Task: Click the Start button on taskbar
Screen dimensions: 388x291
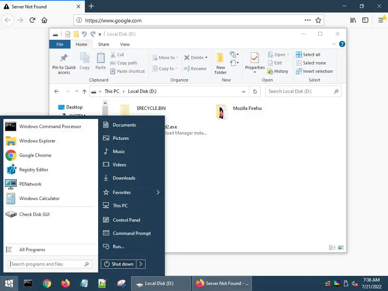Action: click(9, 283)
